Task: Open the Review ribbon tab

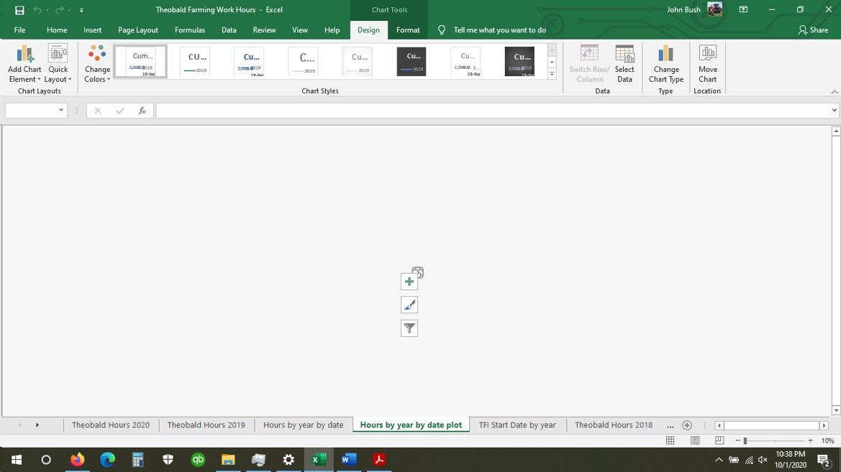Action: coord(265,30)
